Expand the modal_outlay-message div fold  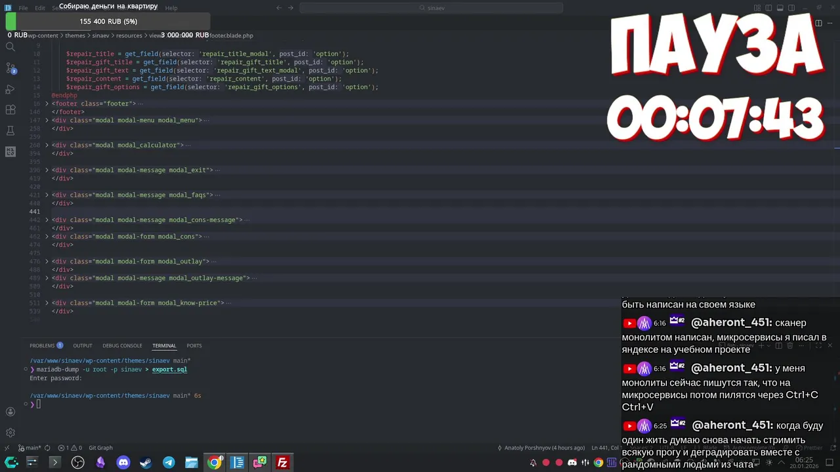tap(47, 278)
